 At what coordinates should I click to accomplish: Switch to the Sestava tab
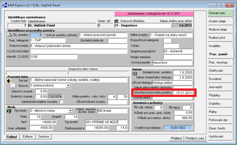point(43,136)
